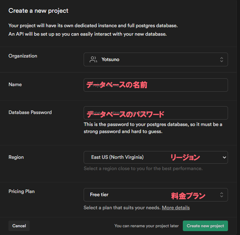This screenshot has width=240, height=235.
Task: Open the Free tier pricing plan dropdown
Action: 155,195
